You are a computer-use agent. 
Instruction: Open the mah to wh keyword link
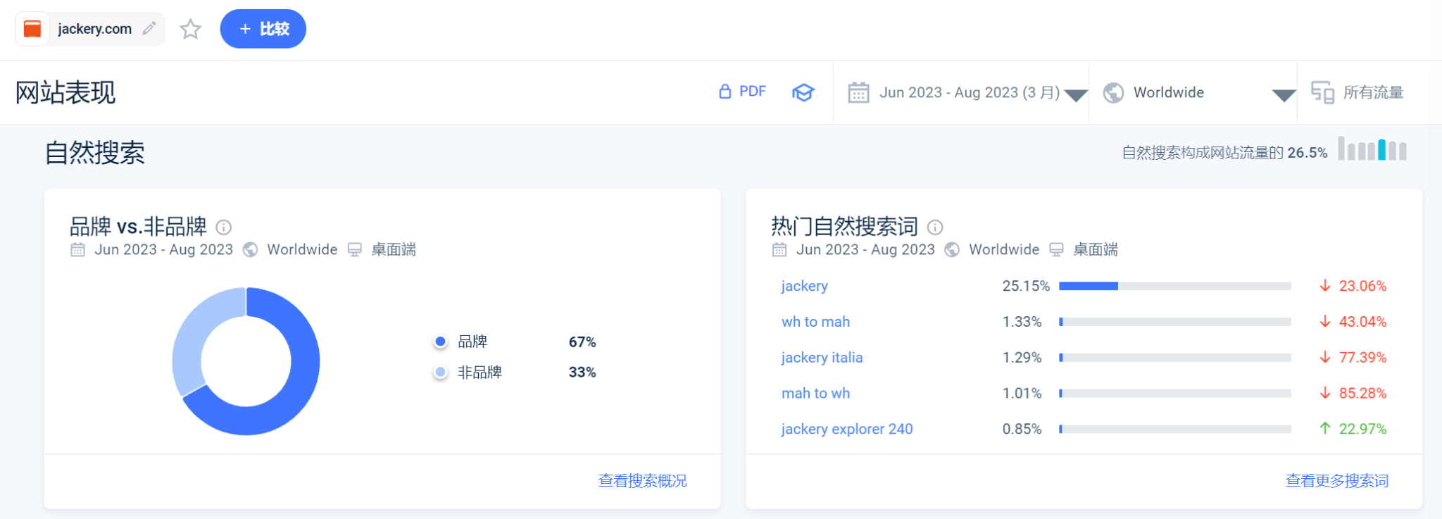[x=815, y=394]
